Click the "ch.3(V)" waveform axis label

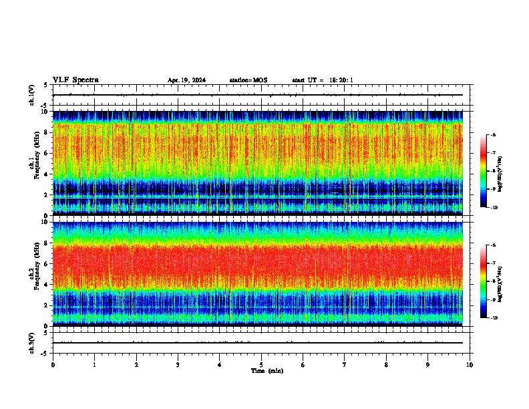pos(32,343)
